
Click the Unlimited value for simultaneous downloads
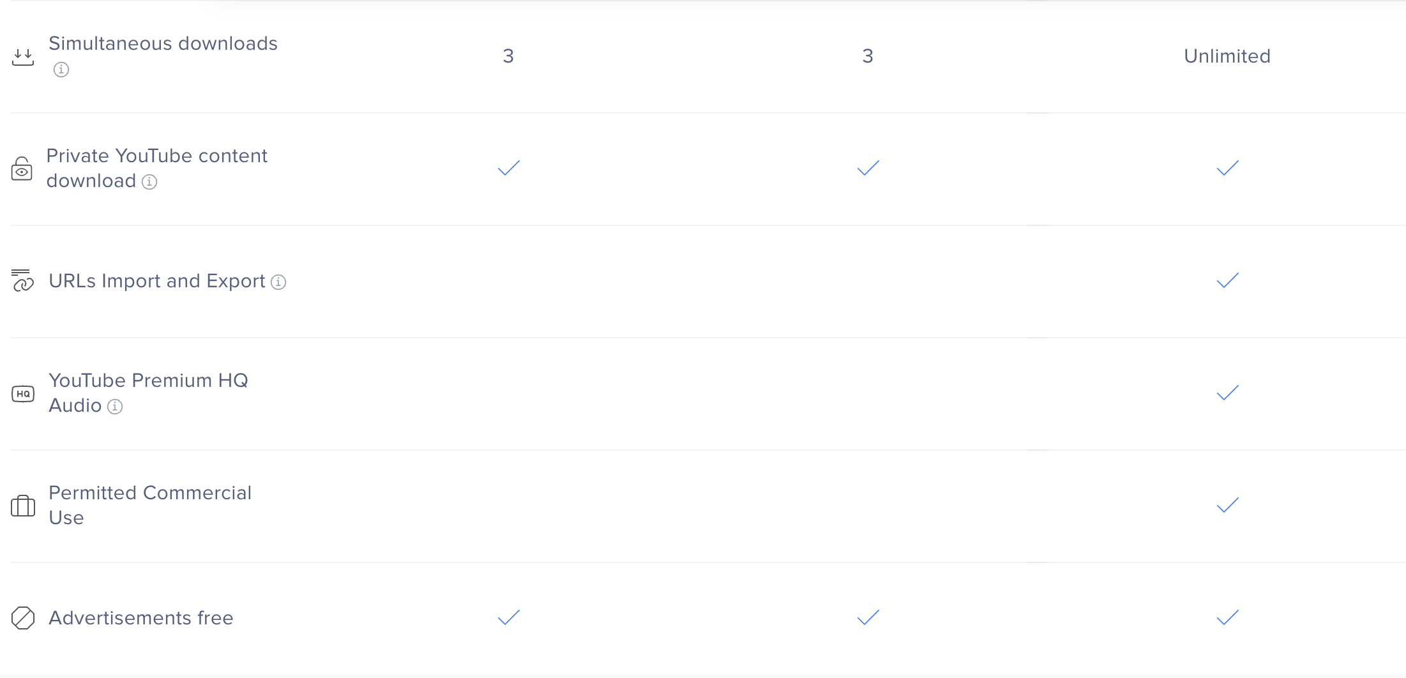1227,56
